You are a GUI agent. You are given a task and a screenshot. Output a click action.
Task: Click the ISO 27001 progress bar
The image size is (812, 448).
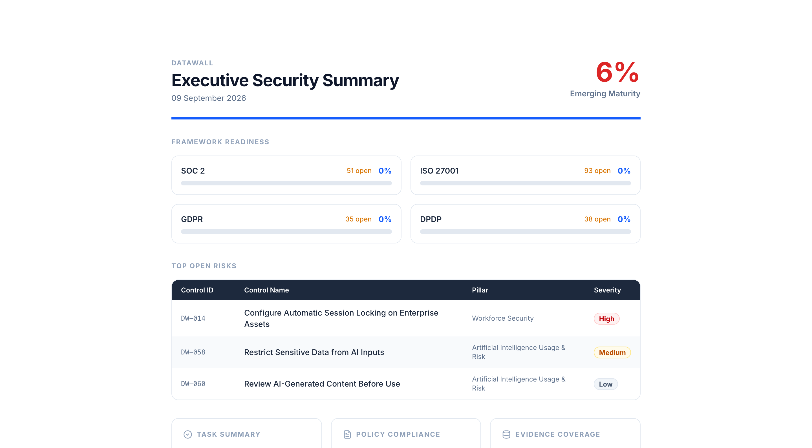point(525,183)
